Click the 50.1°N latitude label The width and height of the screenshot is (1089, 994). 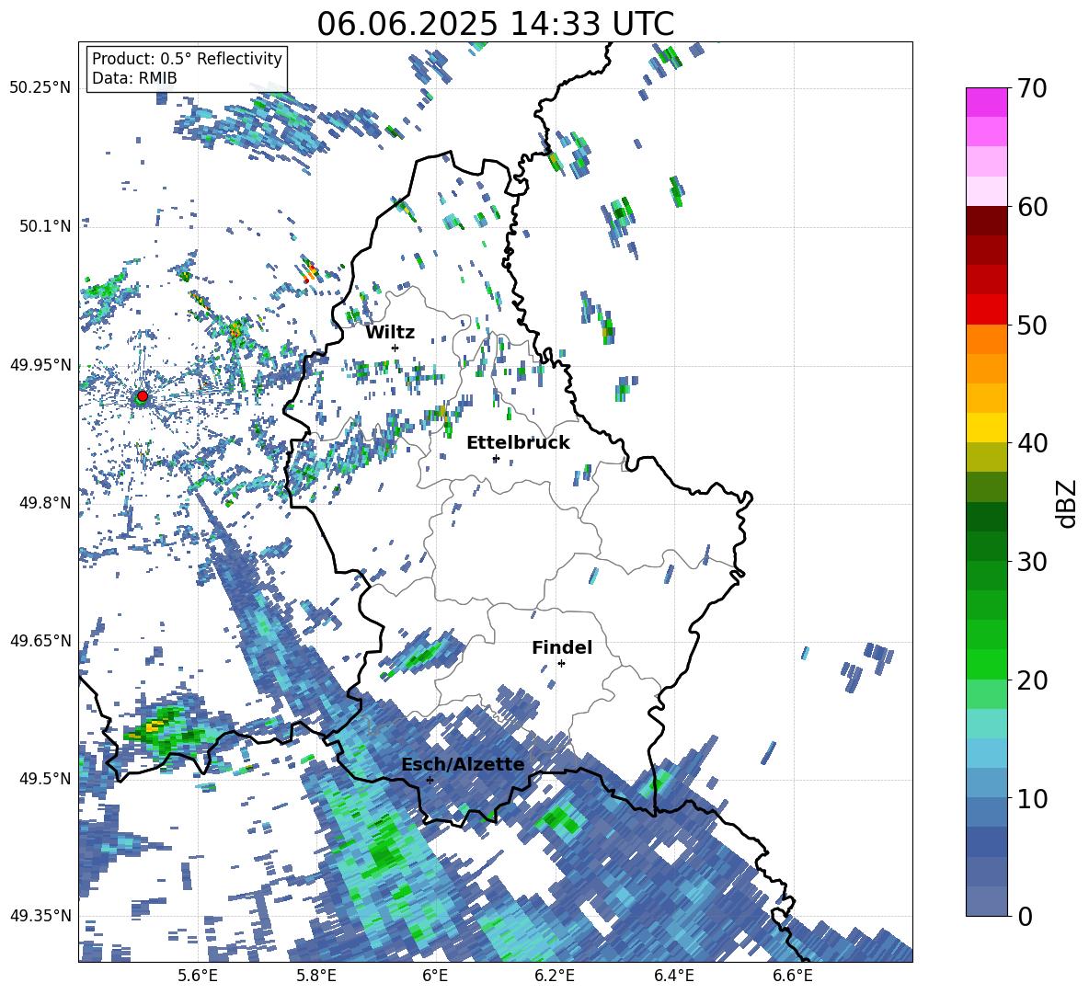(44, 226)
